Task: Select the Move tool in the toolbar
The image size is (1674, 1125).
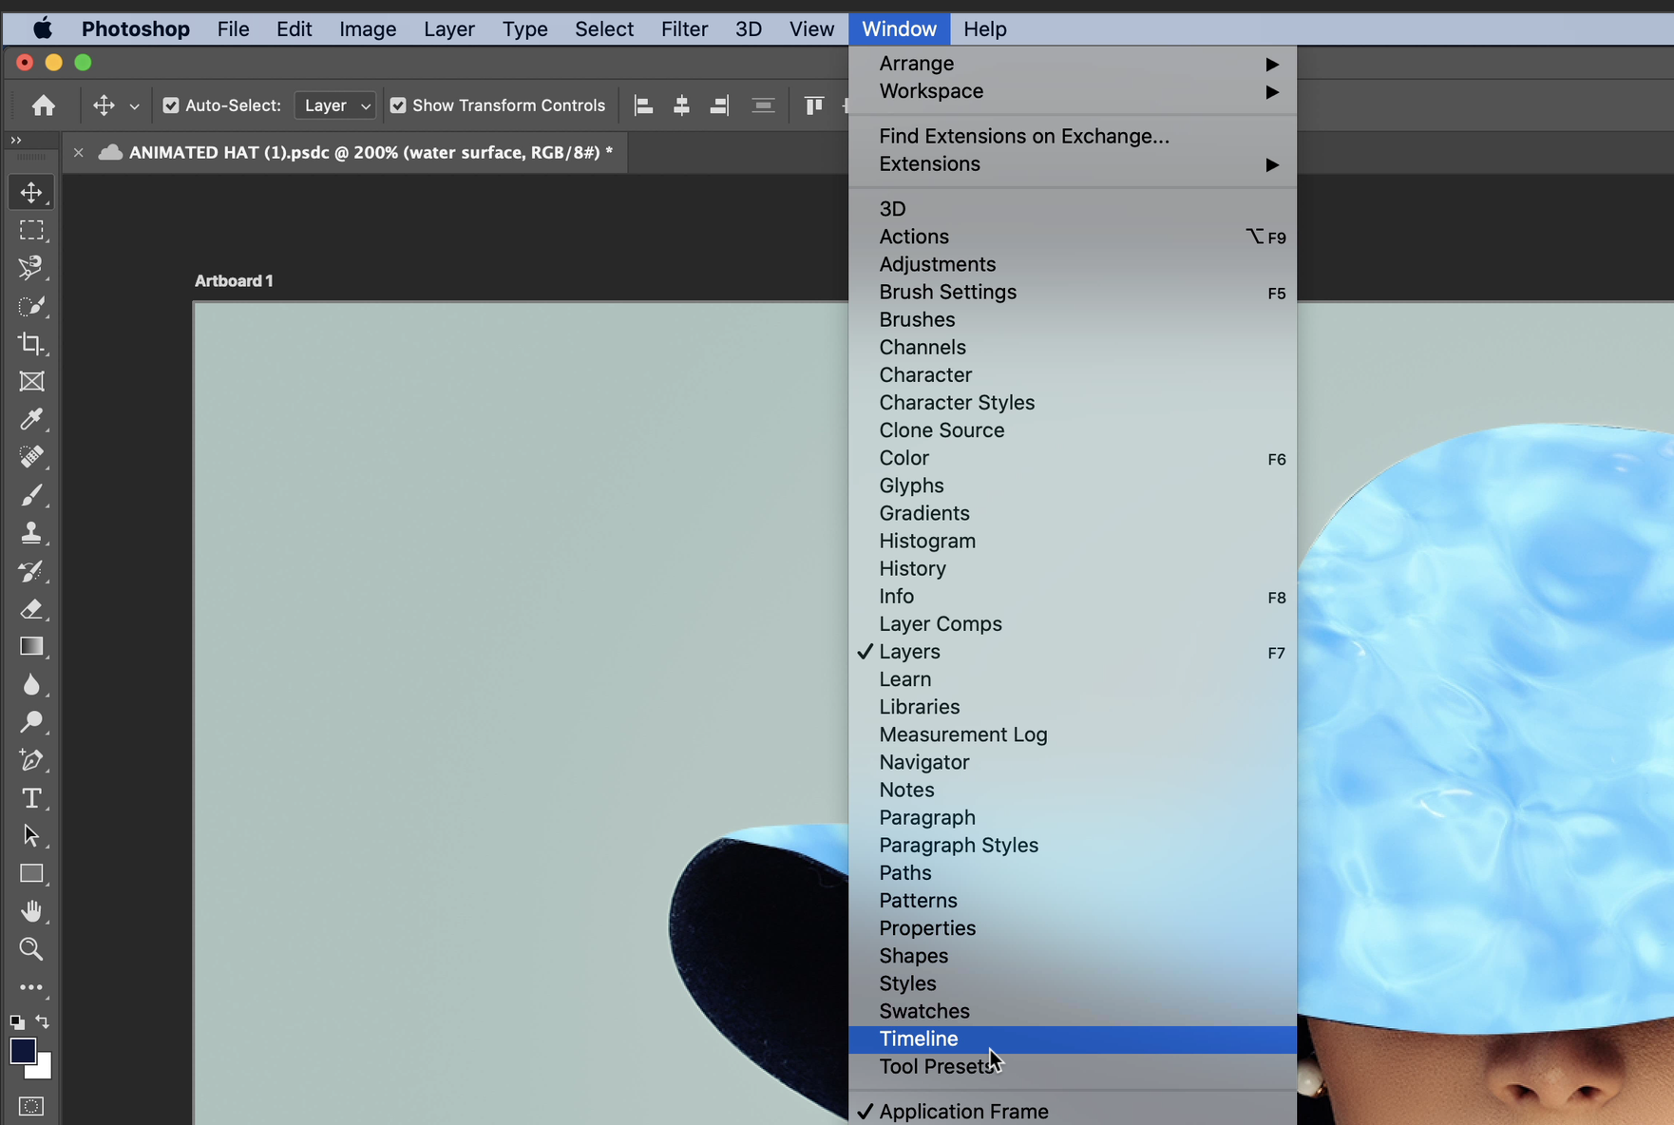Action: 31,192
